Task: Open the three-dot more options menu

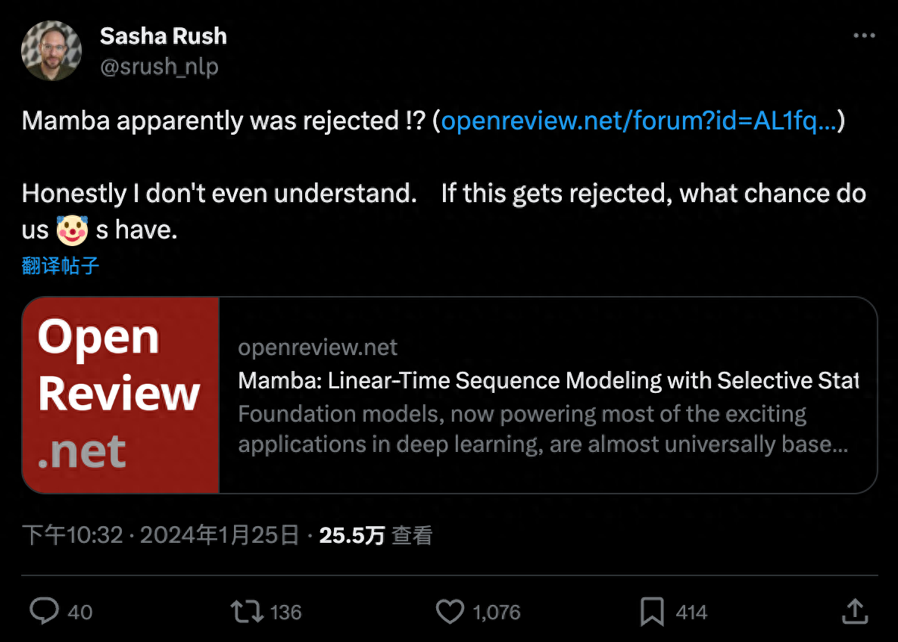Action: (x=864, y=36)
